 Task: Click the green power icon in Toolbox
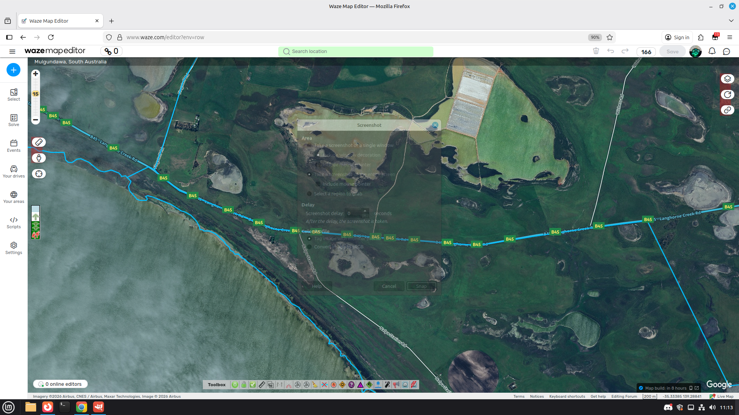point(235,385)
